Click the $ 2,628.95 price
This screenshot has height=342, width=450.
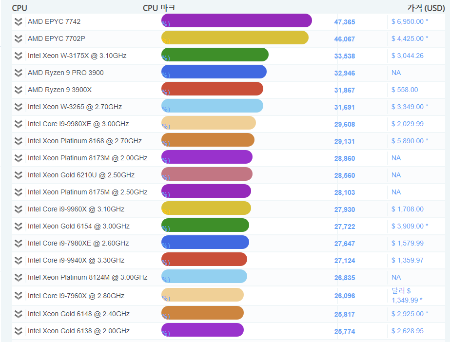[407, 331]
